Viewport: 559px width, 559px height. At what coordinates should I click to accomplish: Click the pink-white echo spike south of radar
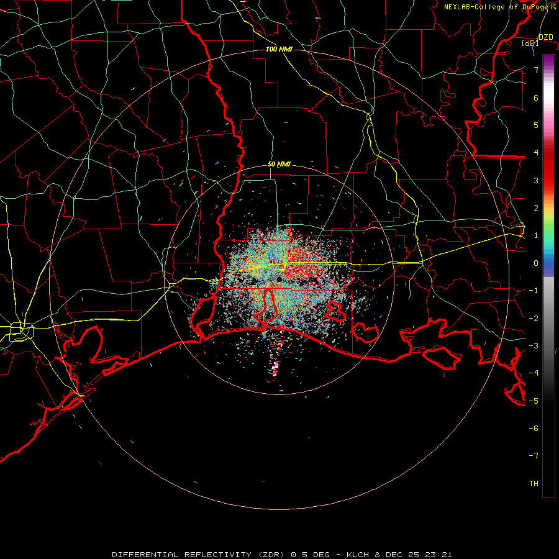click(x=275, y=368)
